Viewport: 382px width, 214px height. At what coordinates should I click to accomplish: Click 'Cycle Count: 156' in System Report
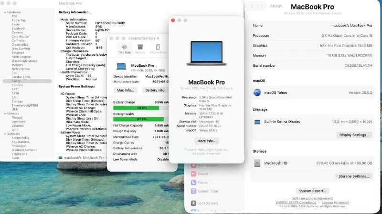click(78, 76)
